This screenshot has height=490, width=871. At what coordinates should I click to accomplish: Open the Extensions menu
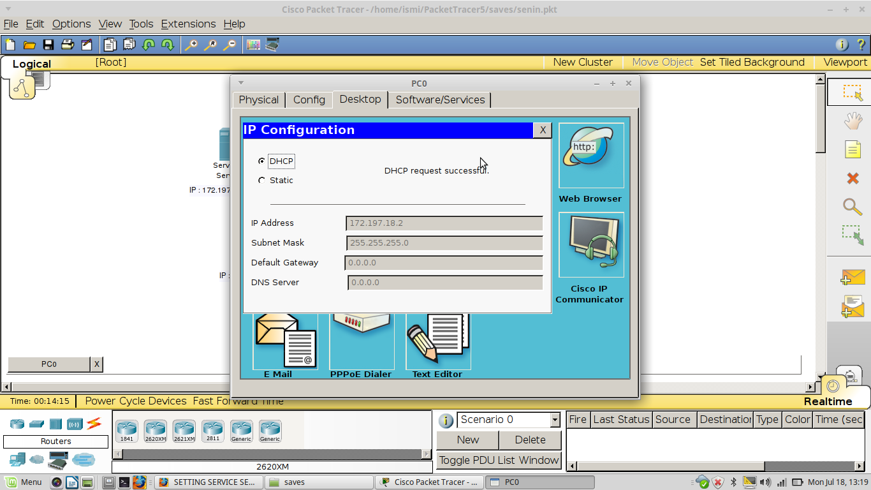pos(188,24)
